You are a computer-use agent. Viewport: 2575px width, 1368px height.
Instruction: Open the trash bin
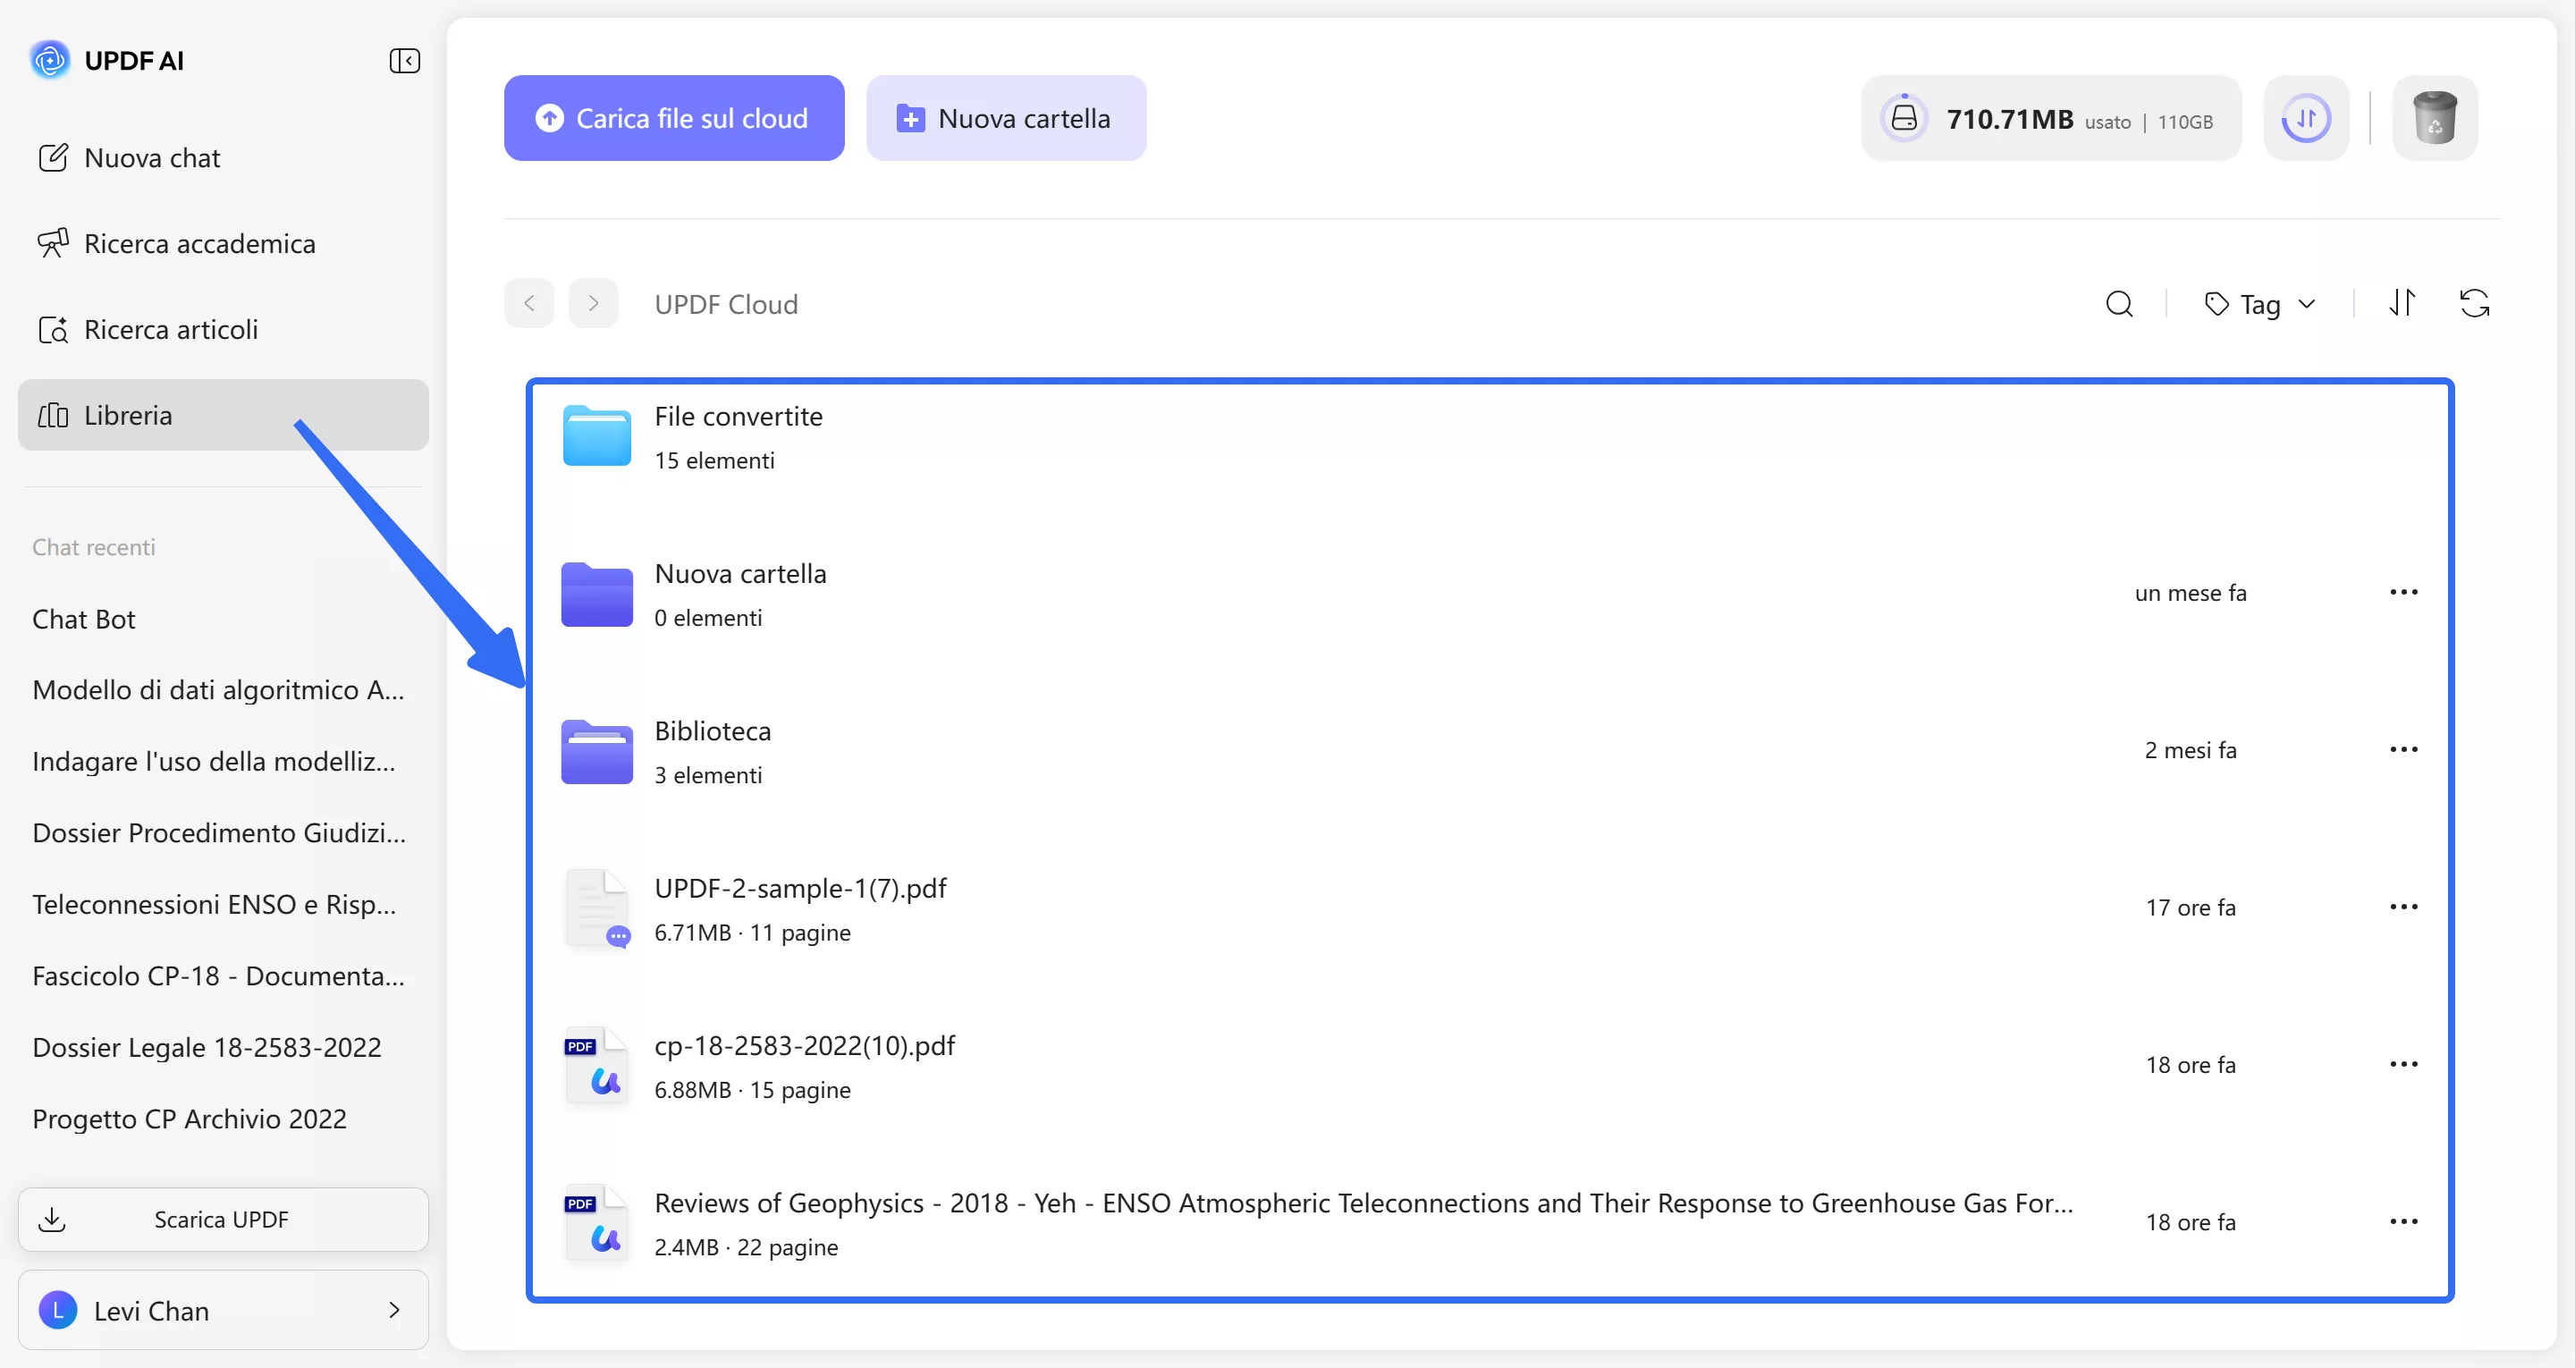2434,118
